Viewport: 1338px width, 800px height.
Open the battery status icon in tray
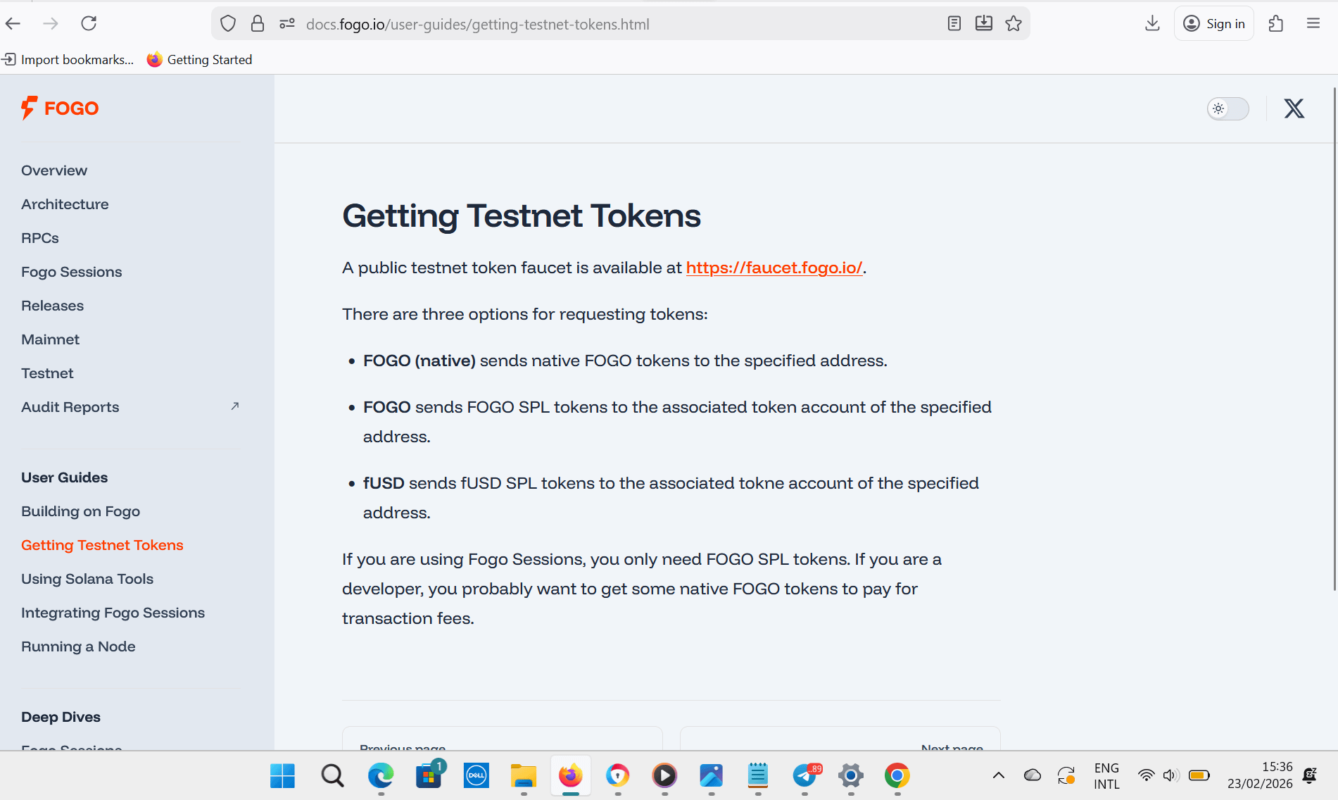(x=1199, y=776)
